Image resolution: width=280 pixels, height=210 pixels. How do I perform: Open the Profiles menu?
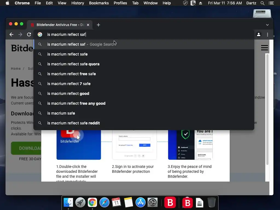[120, 3]
